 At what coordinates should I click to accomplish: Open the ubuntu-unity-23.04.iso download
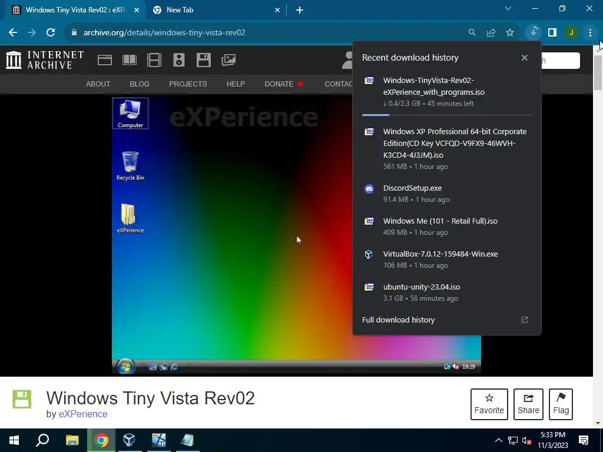pyautogui.click(x=447, y=293)
